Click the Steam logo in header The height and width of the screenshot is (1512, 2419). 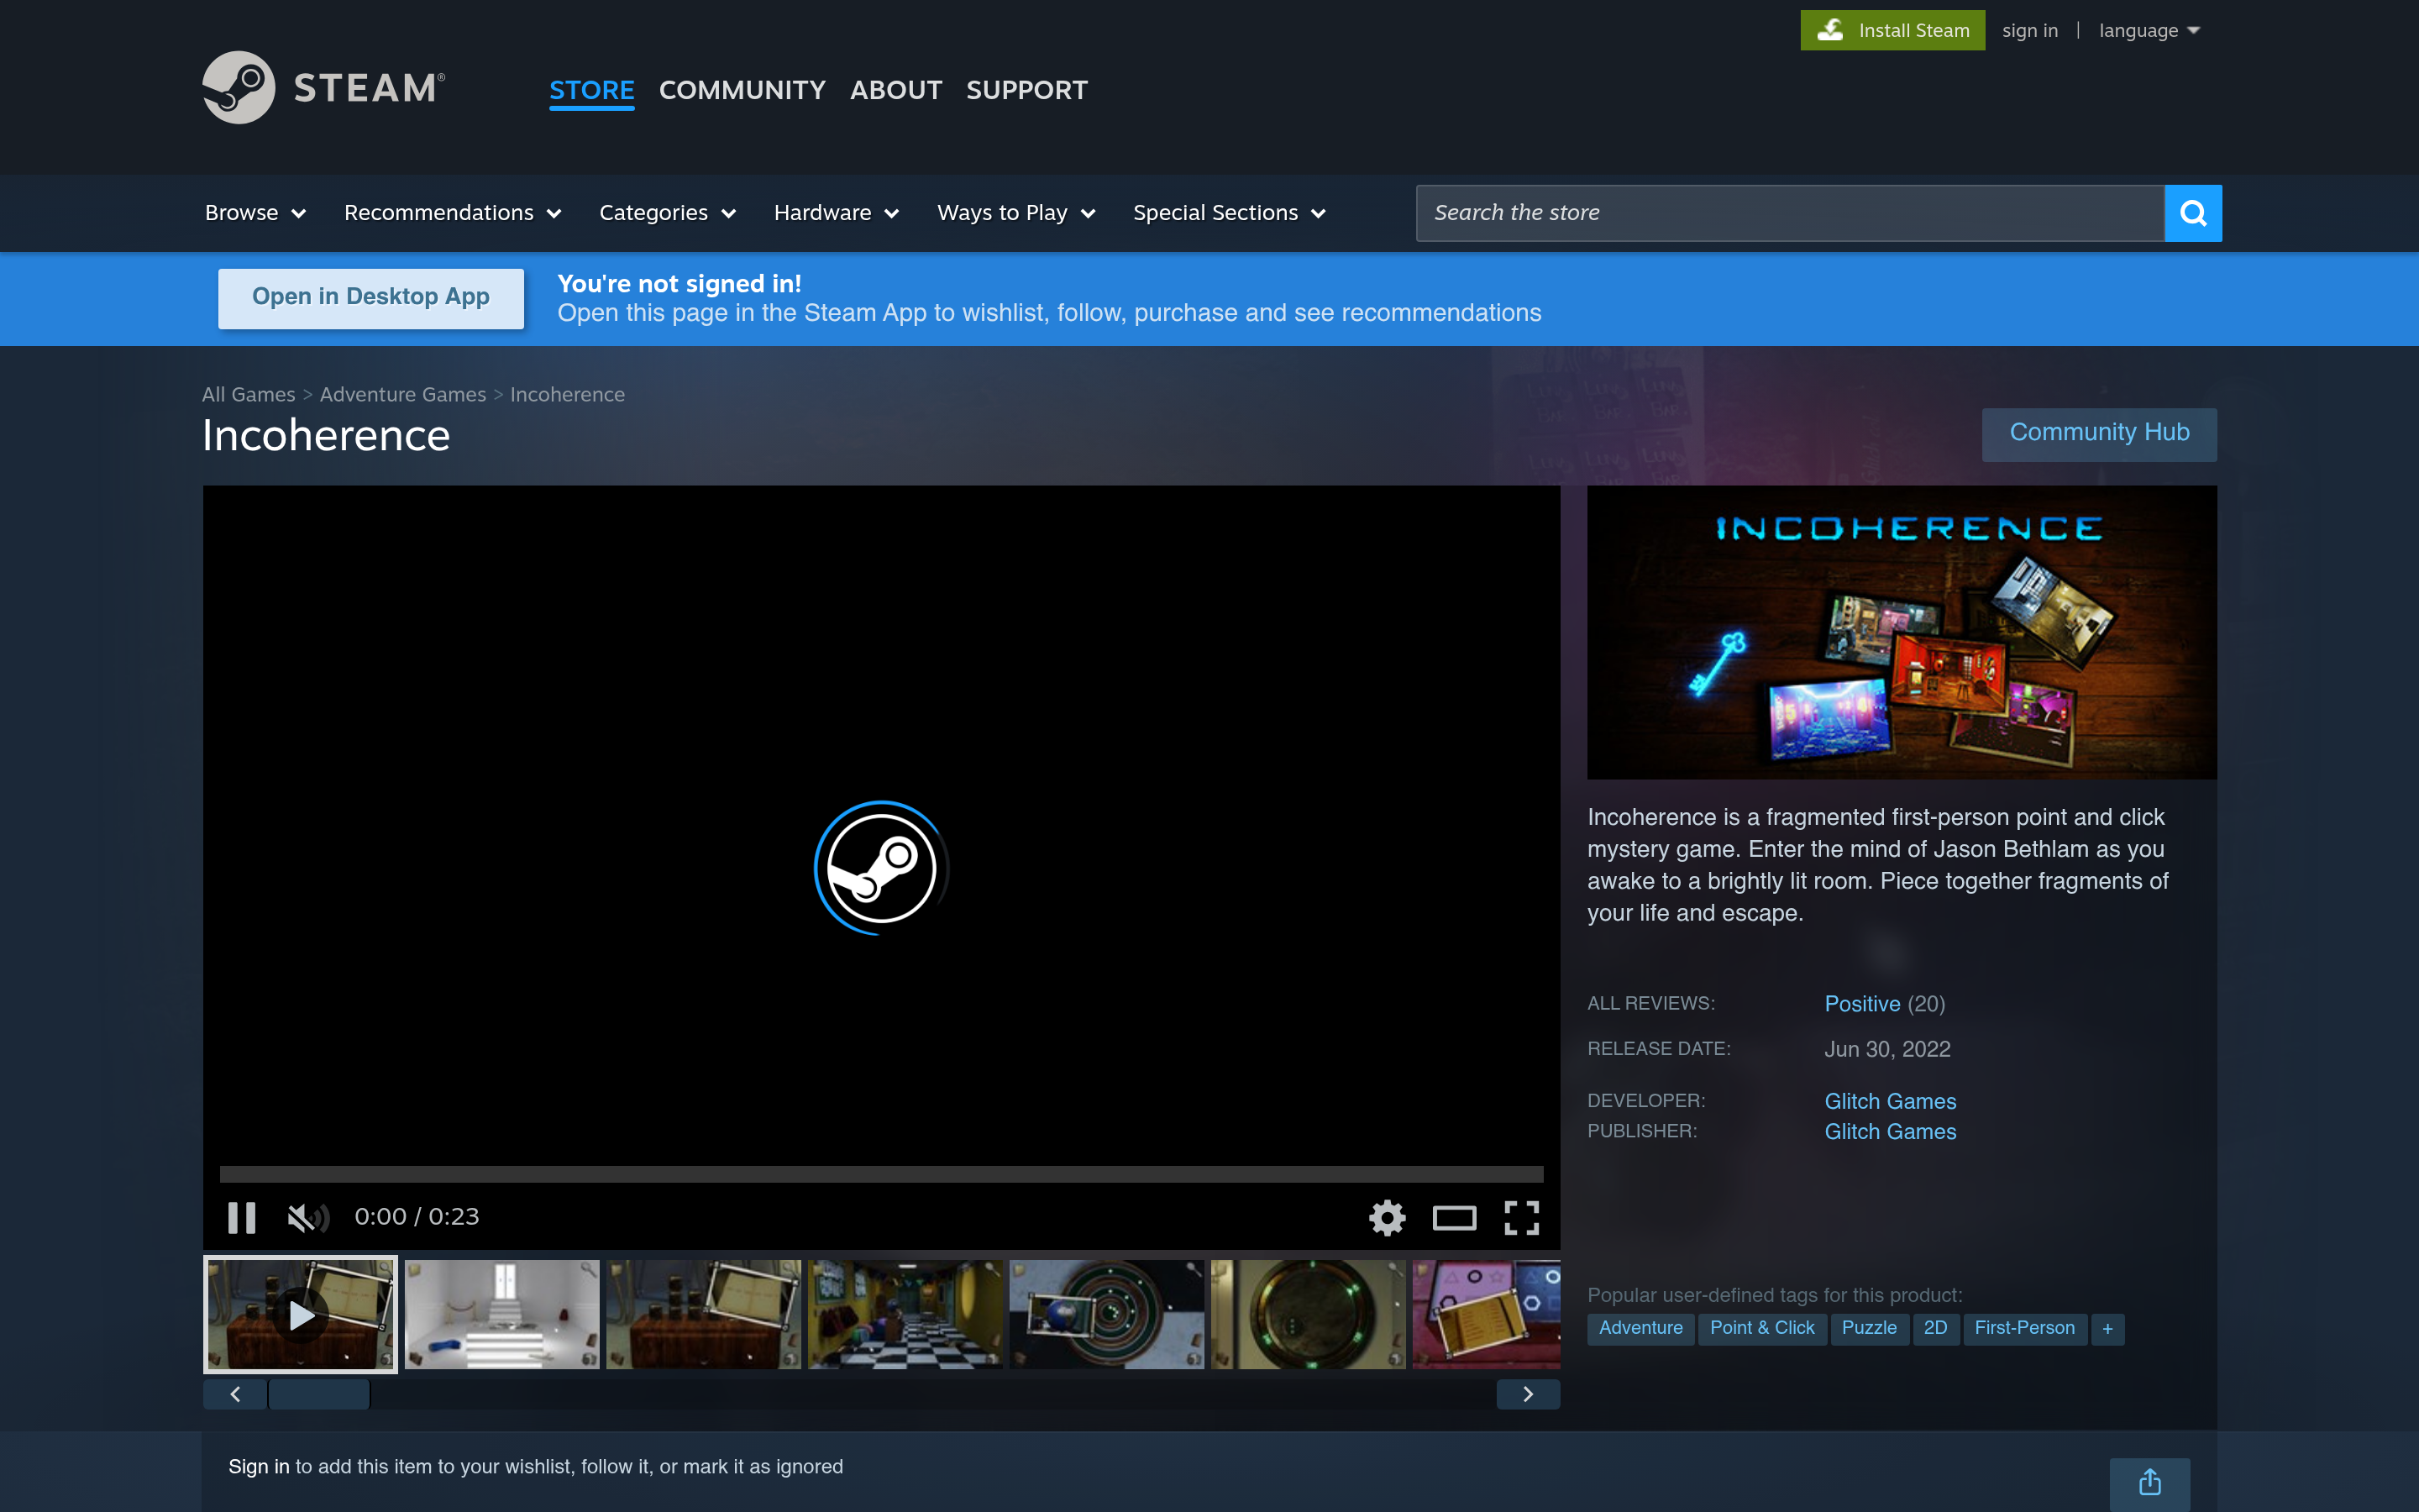pyautogui.click(x=324, y=88)
